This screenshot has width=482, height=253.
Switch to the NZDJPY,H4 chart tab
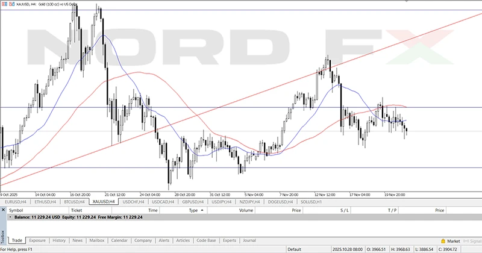tap(249, 202)
